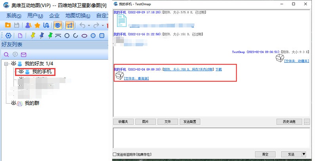
Task: Click the search magnifier in friends panel
Action: (x=6, y=54)
